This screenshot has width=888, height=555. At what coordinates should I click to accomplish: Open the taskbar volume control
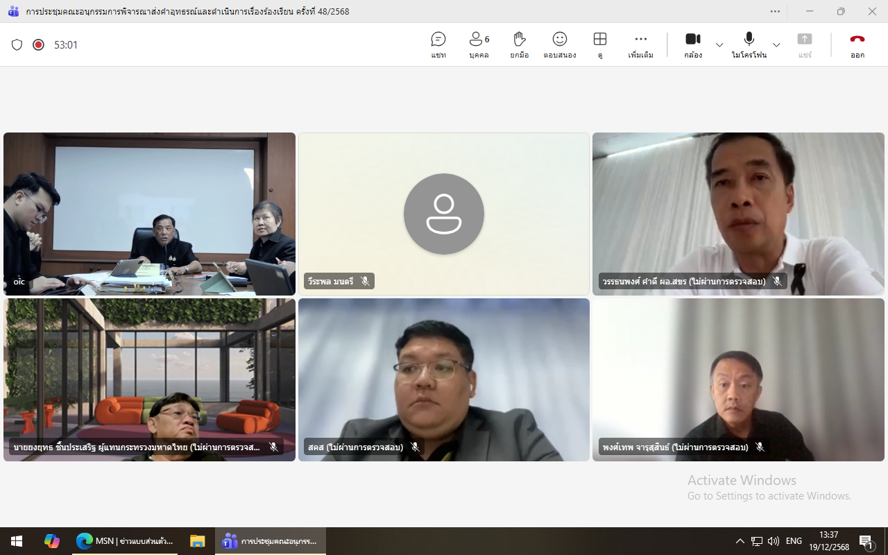pos(774,541)
